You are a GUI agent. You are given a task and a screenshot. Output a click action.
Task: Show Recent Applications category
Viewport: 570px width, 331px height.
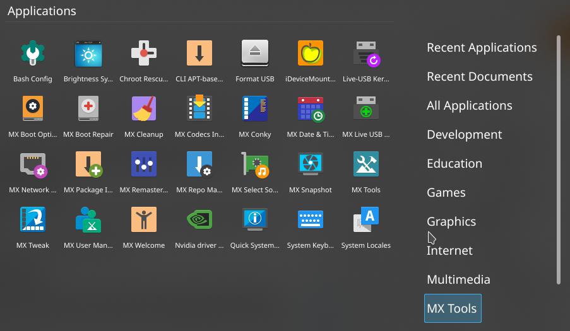click(x=482, y=47)
